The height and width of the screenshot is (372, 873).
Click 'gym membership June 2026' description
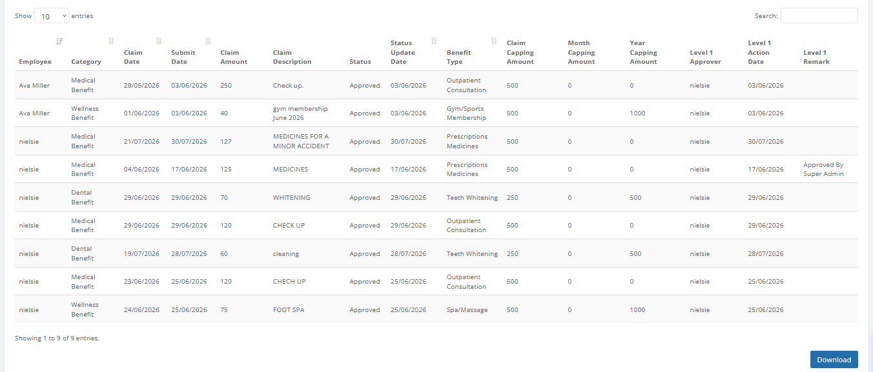click(x=300, y=113)
